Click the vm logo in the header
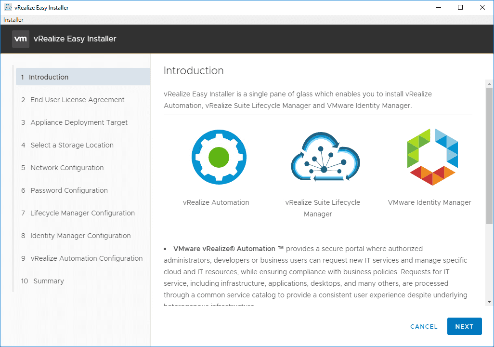 (20, 39)
